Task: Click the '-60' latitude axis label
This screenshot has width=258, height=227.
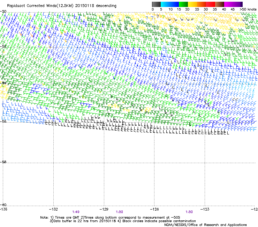Action: (3, 205)
